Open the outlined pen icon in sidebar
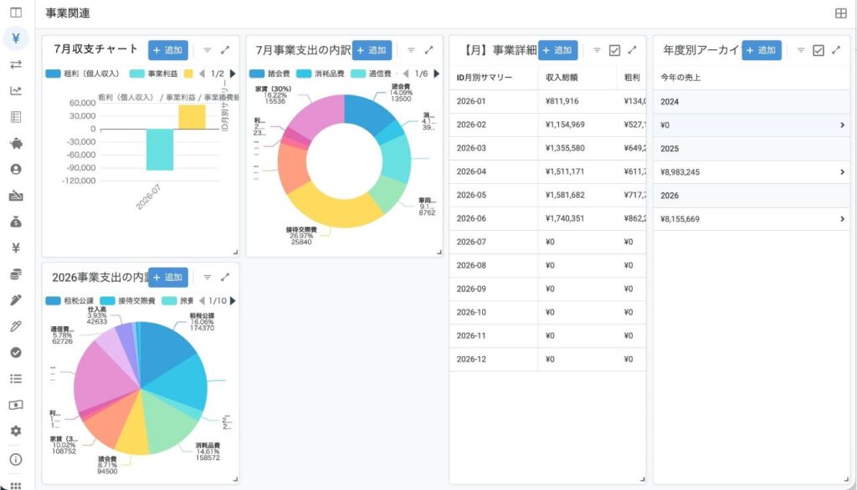Image resolution: width=857 pixels, height=490 pixels. coord(16,326)
